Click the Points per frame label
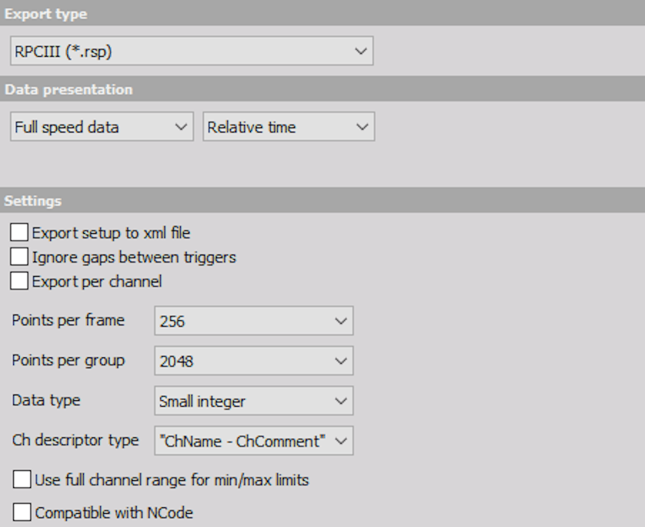The width and height of the screenshot is (645, 527). 68,320
